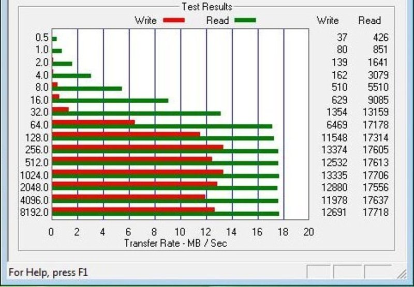Screen dimensions: 414x287
Task: Click the '64.0' transfer size row label
Action: (39, 125)
